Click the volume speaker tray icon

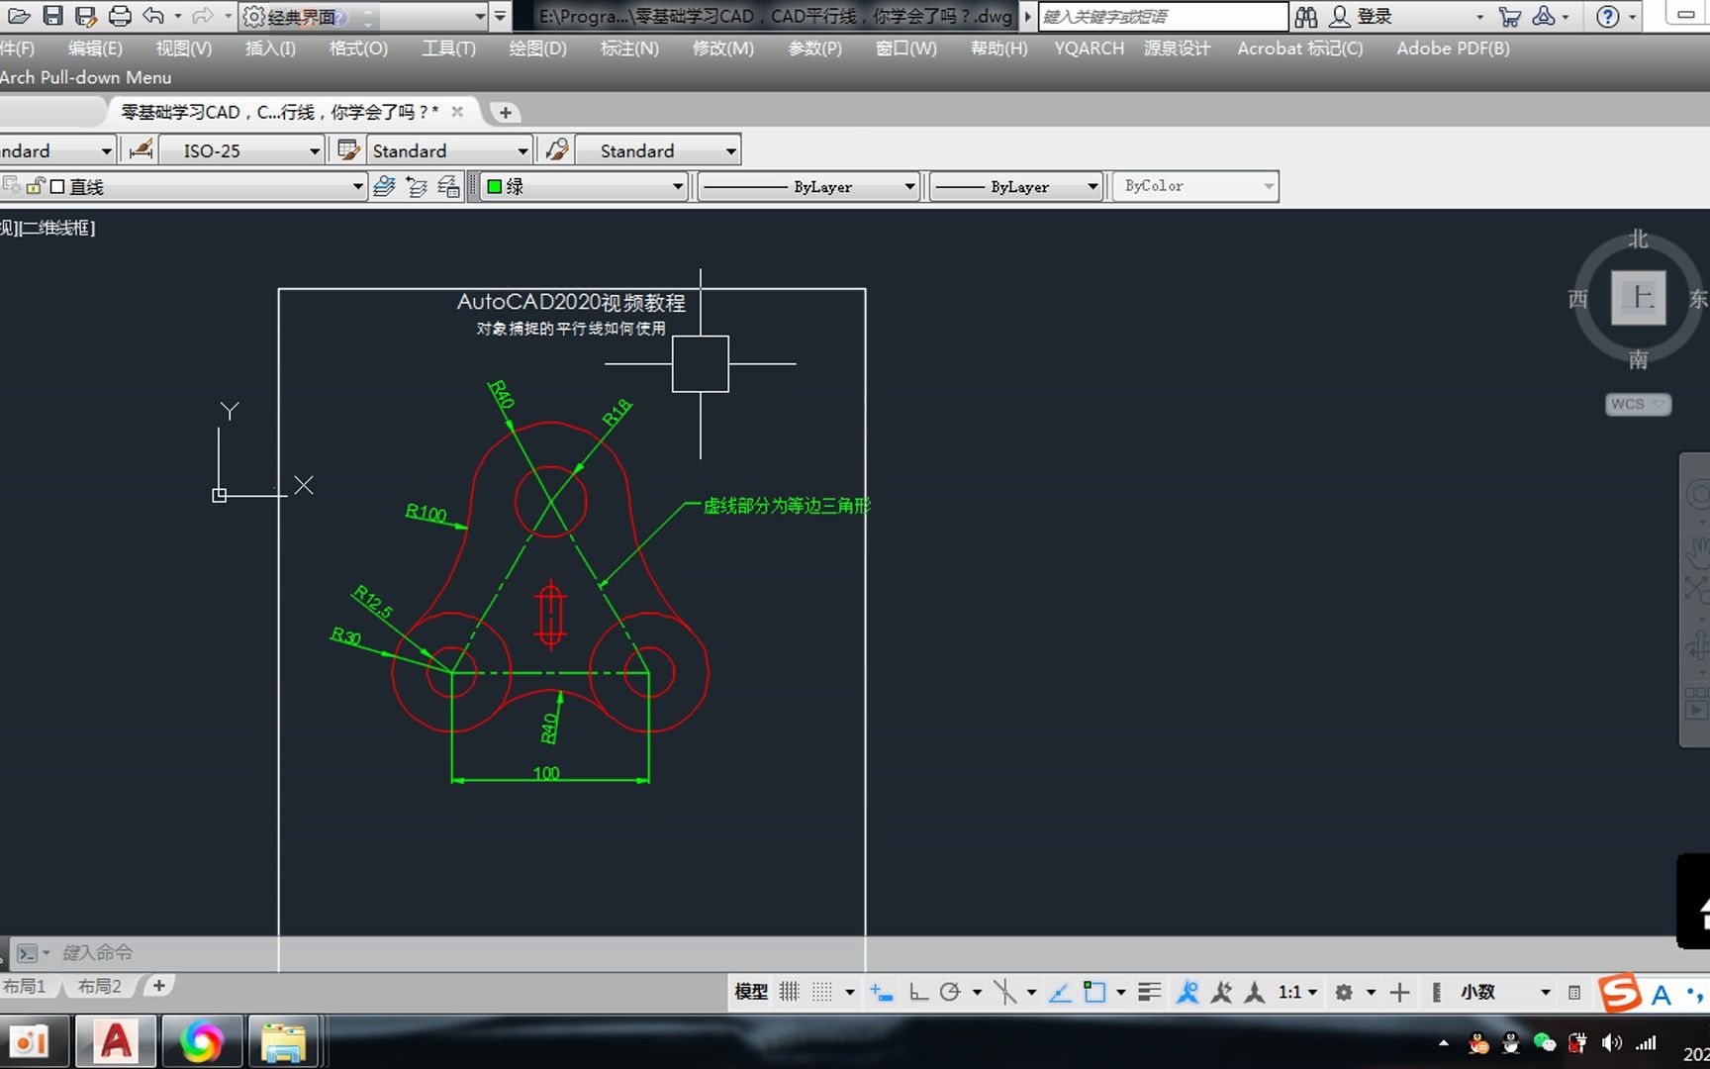click(1611, 1042)
